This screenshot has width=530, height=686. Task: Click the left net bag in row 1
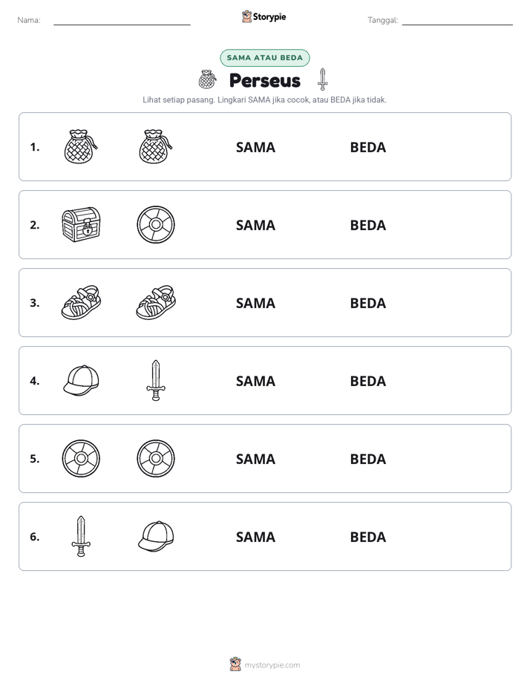coord(81,146)
